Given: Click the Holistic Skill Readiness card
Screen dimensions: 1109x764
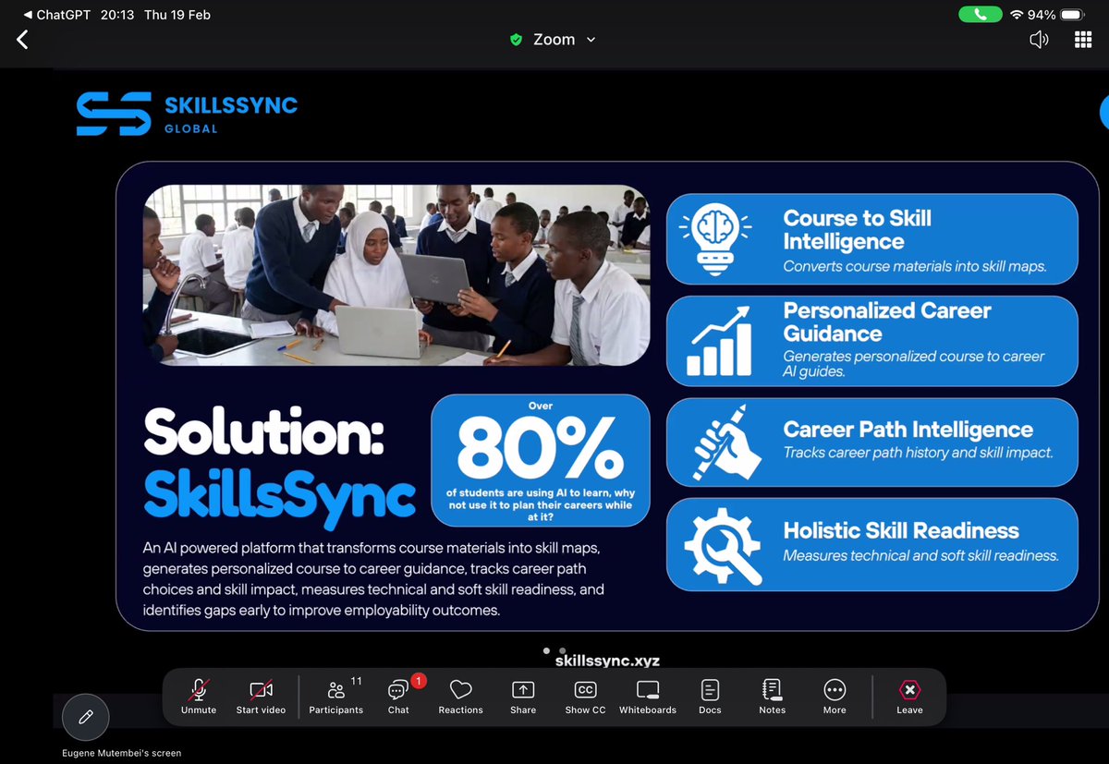Looking at the screenshot, I should pyautogui.click(x=871, y=544).
